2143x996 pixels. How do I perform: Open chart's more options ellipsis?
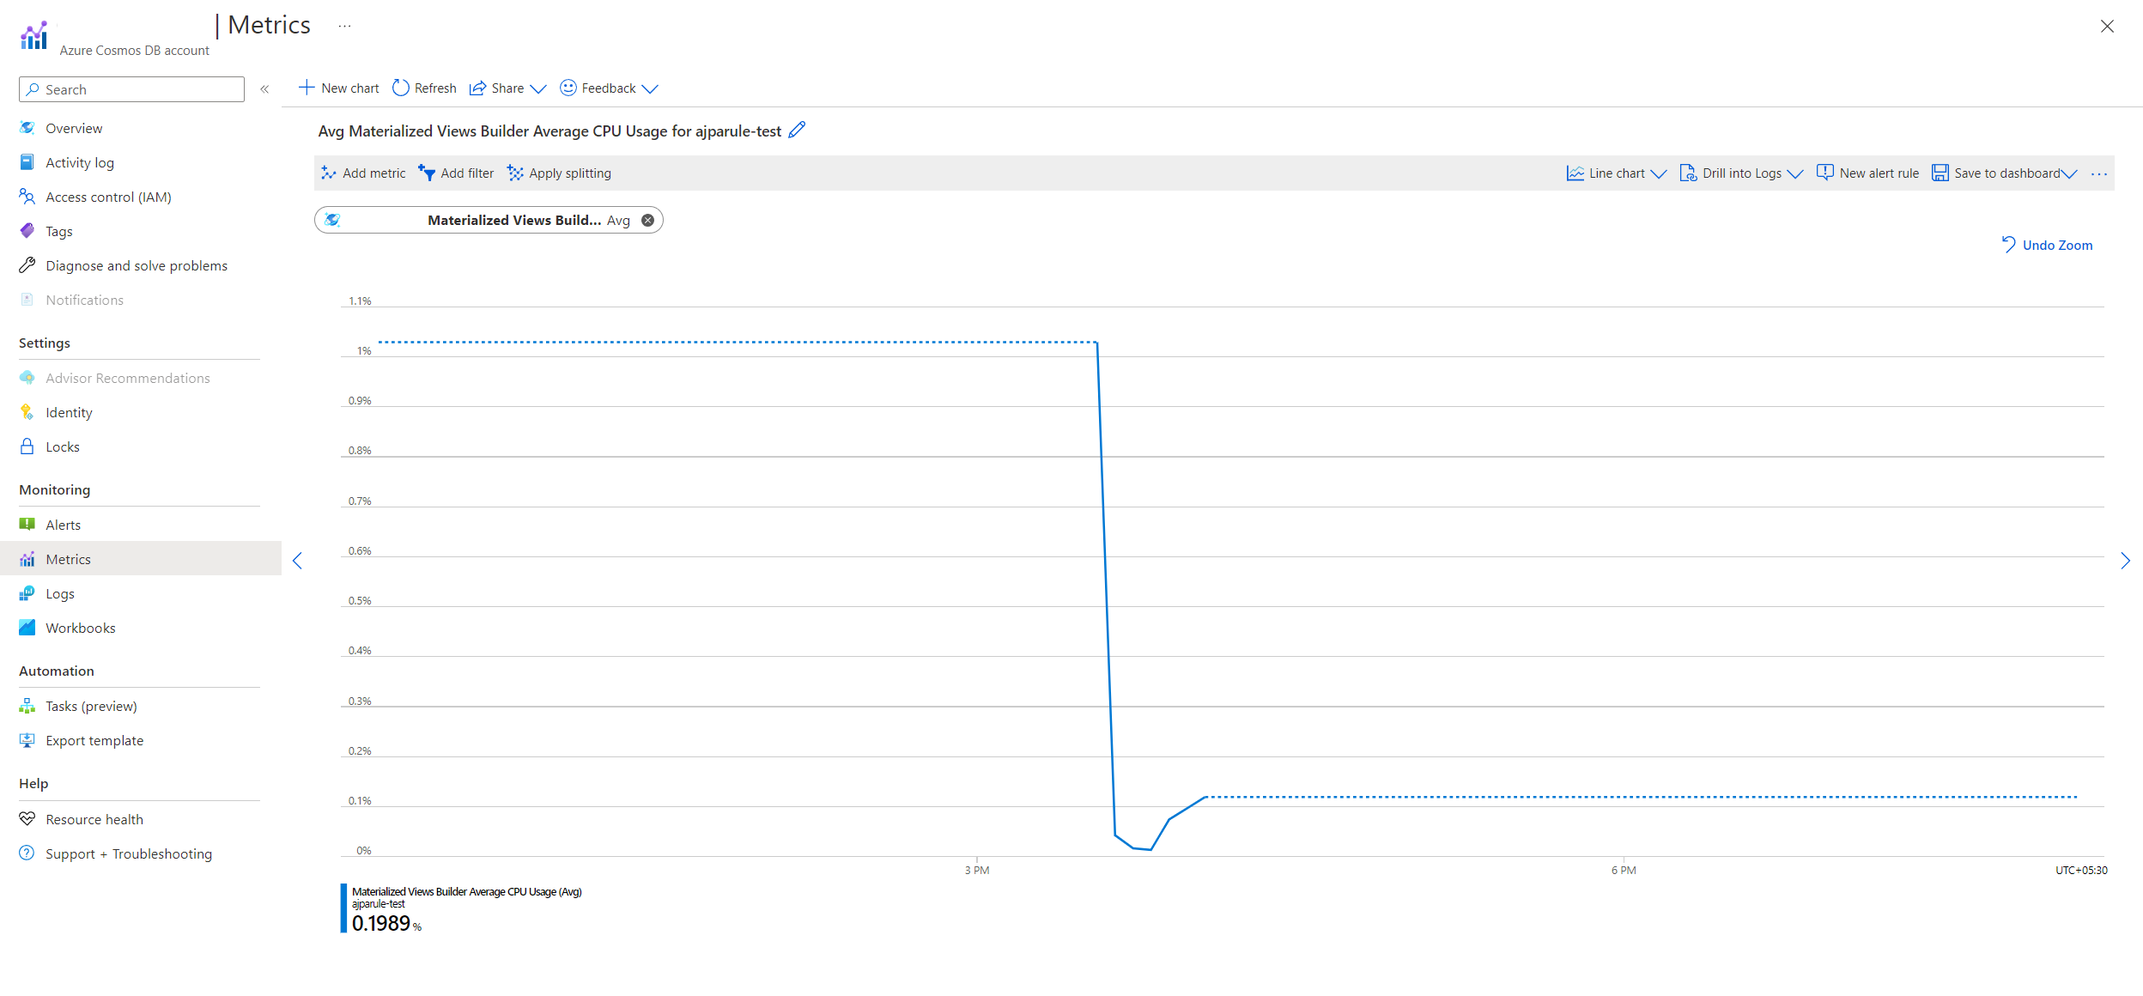pyautogui.click(x=2099, y=173)
